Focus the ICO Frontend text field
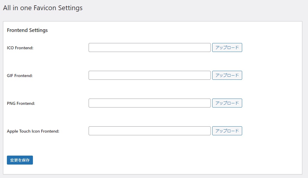 coord(149,47)
